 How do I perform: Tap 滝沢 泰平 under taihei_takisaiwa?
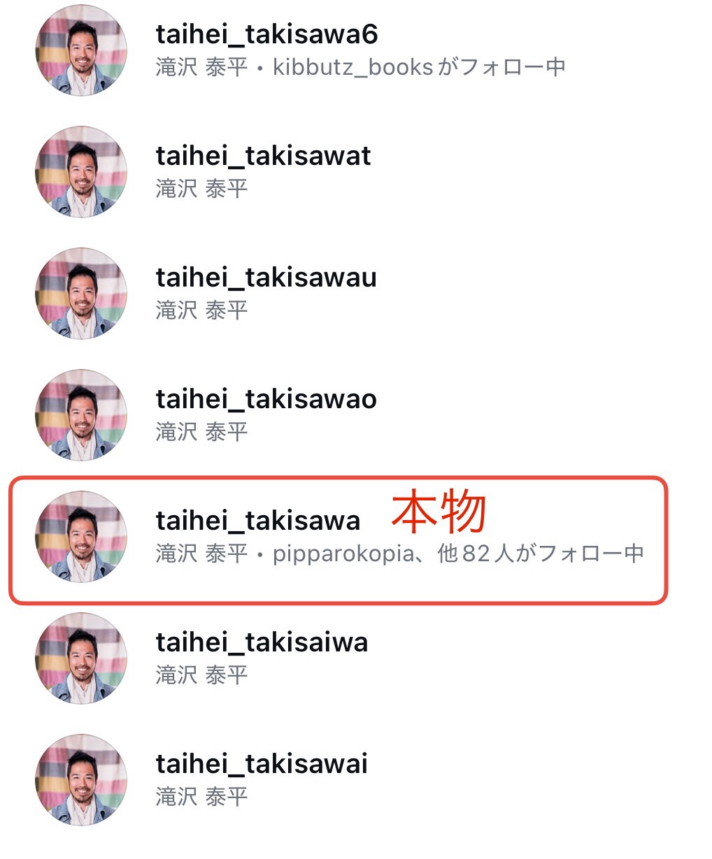pyautogui.click(x=201, y=675)
